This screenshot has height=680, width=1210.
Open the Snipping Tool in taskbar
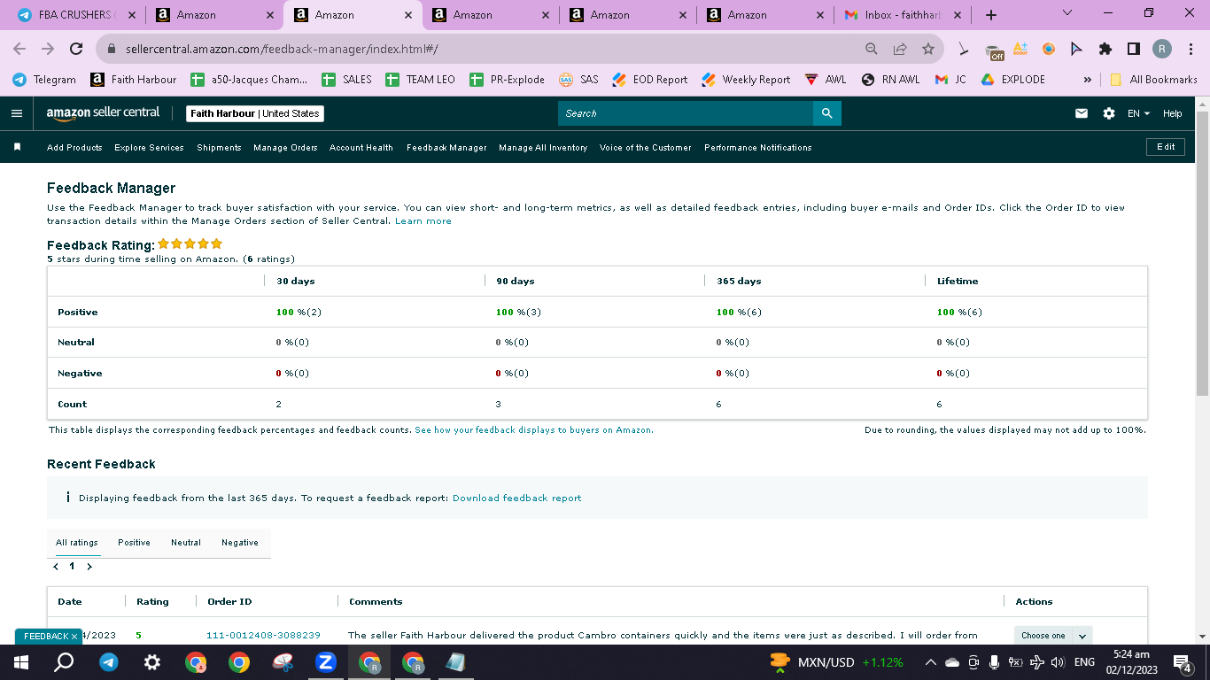(283, 662)
